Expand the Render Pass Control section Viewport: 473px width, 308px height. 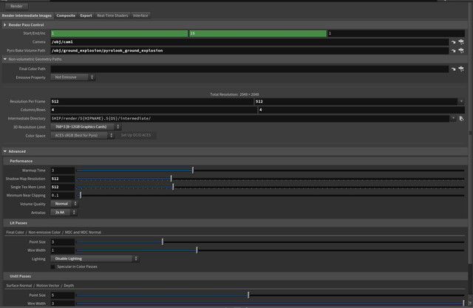tap(5, 24)
